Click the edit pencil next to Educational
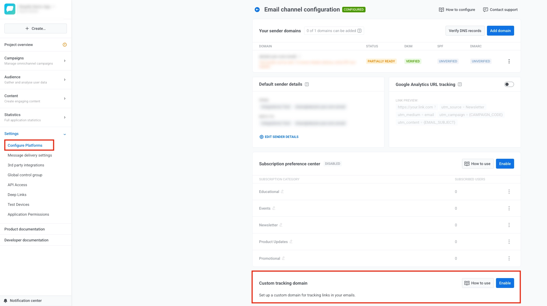Screen dimensions: 547x306 tap(282, 192)
